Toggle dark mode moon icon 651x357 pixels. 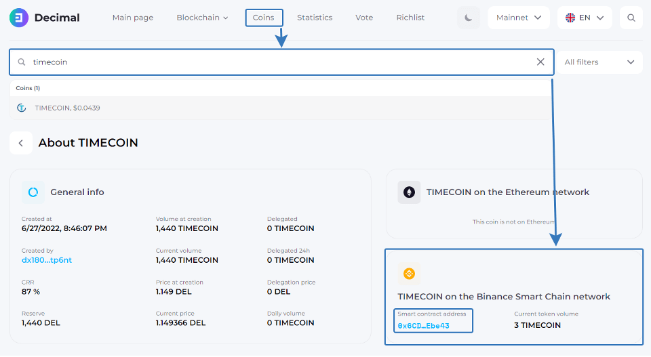coord(469,18)
